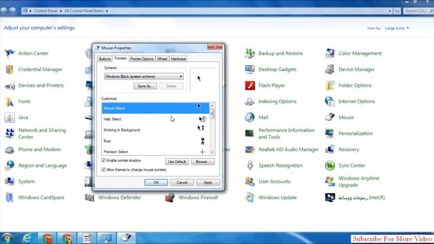Open Device Manager icon
434x244 pixels.
[x=330, y=69]
